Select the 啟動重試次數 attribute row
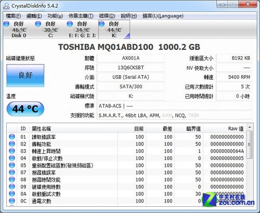The width and height of the screenshot is (260, 213). (x=127, y=194)
